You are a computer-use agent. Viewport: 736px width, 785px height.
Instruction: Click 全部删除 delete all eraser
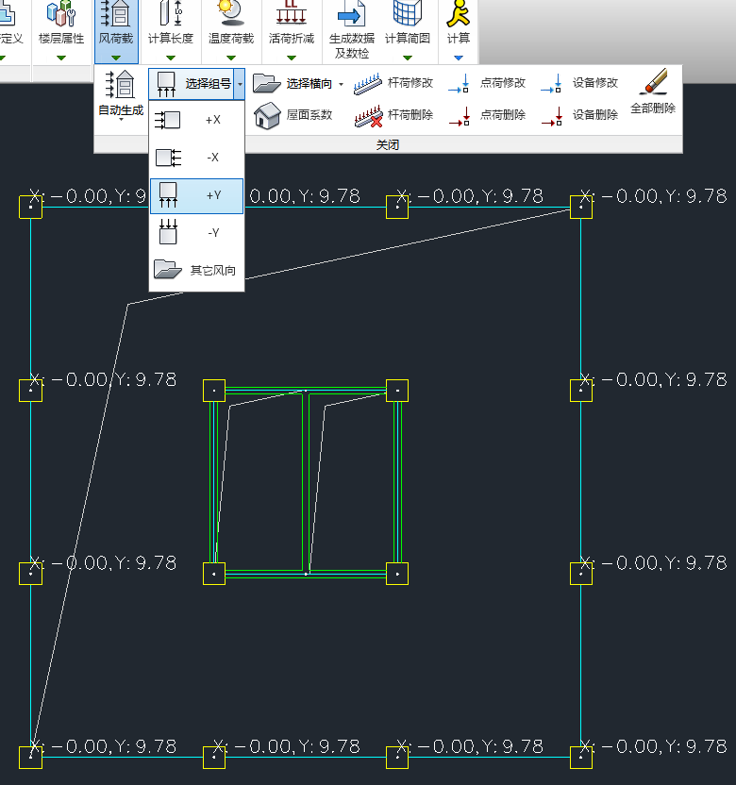(x=653, y=92)
